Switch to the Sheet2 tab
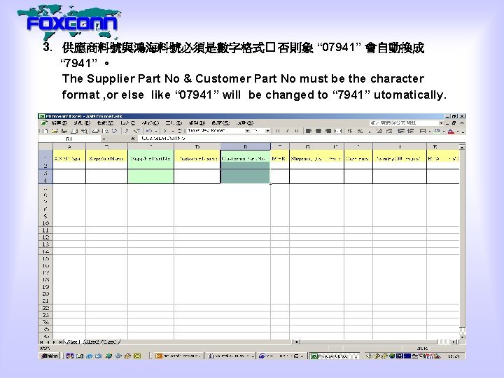Viewport: 504px width, 378px height. [92, 342]
